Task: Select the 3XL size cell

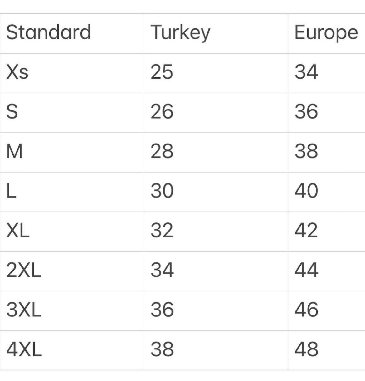Action: [x=24, y=310]
